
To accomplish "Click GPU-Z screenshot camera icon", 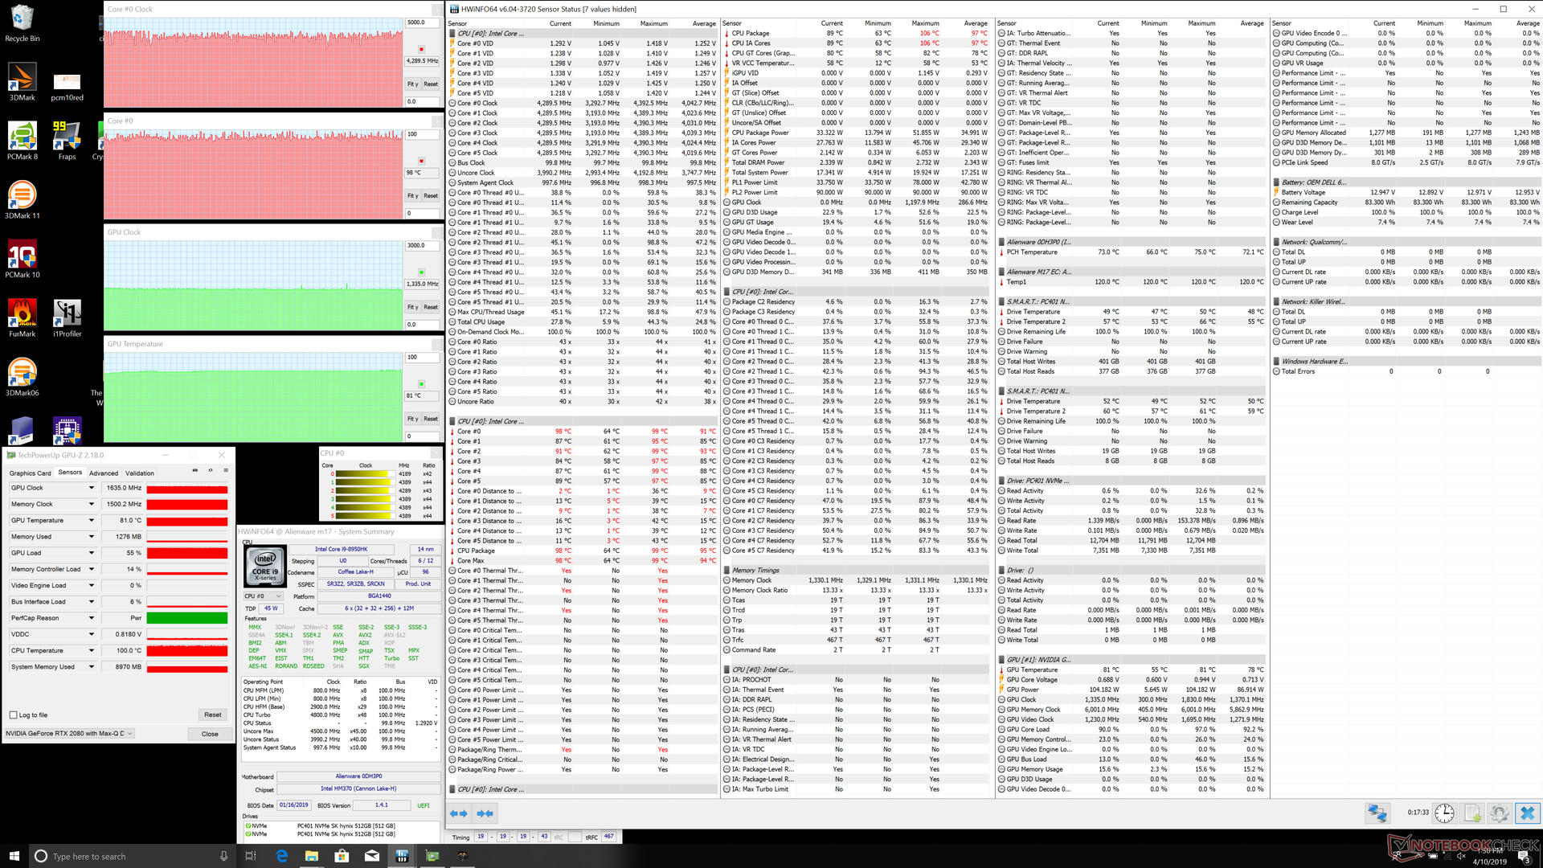I will coord(194,471).
